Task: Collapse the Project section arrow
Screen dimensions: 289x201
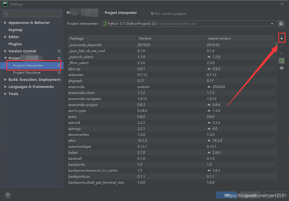Action: (5, 58)
